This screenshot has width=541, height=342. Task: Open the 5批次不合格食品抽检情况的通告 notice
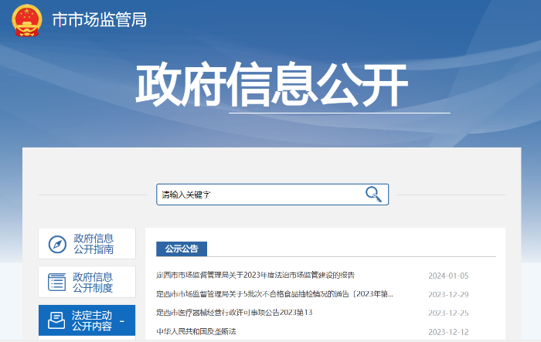[x=274, y=294]
